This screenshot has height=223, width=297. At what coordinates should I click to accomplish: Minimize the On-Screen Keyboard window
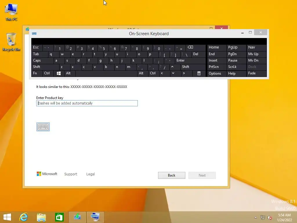[x=242, y=33]
